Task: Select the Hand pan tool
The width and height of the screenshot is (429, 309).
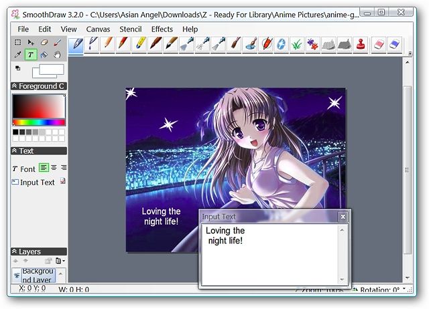Action: (57, 55)
